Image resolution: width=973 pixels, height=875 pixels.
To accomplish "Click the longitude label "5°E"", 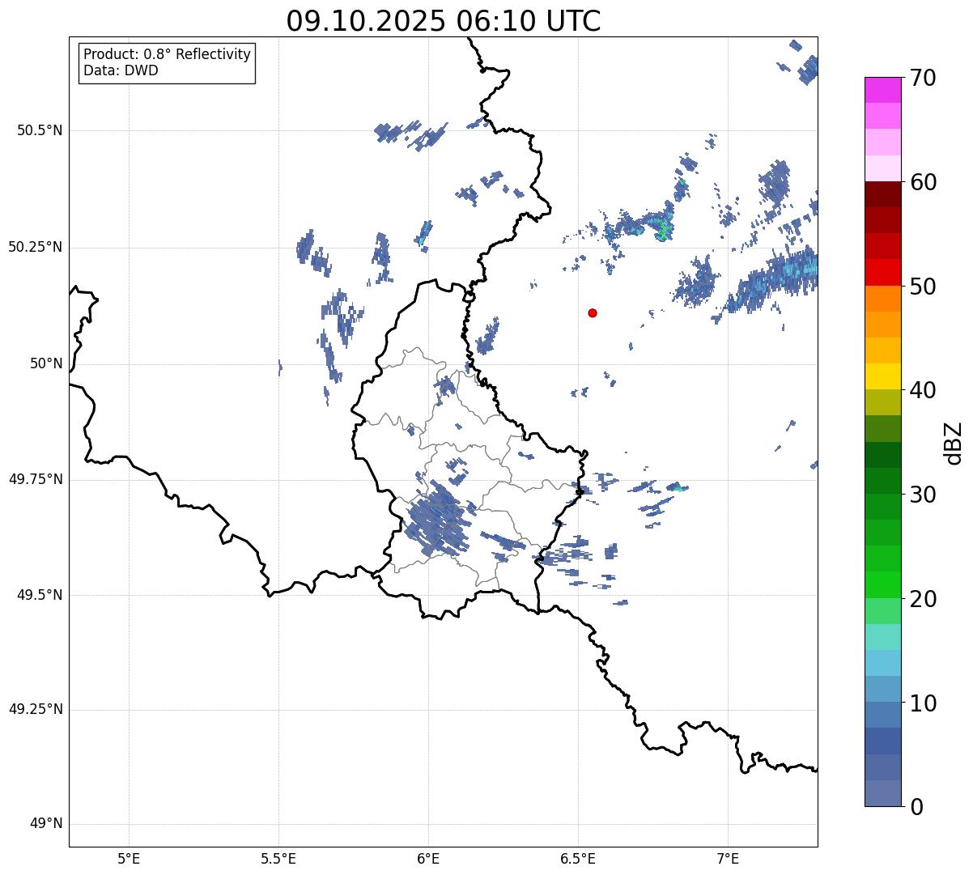I will pos(129,858).
